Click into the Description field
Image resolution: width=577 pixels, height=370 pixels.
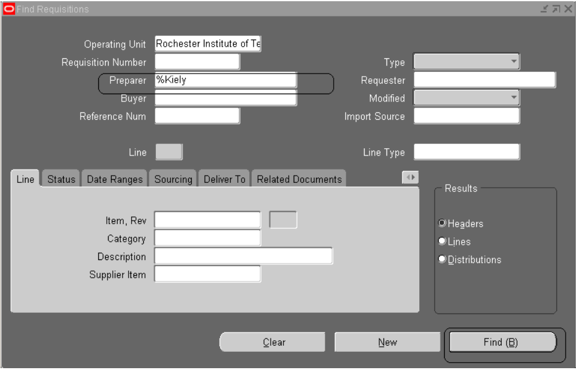(243, 256)
